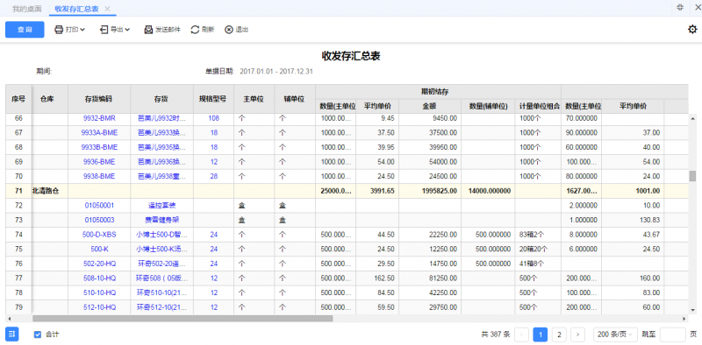The height and width of the screenshot is (345, 702).
Task: Click the blue column settings icon at bottom left
Action: 11,334
